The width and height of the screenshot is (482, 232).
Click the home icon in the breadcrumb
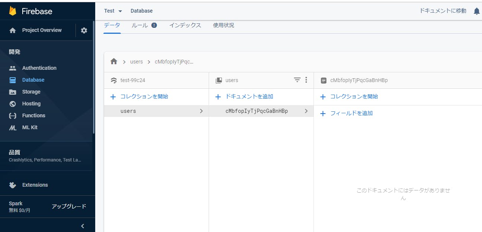[114, 61]
